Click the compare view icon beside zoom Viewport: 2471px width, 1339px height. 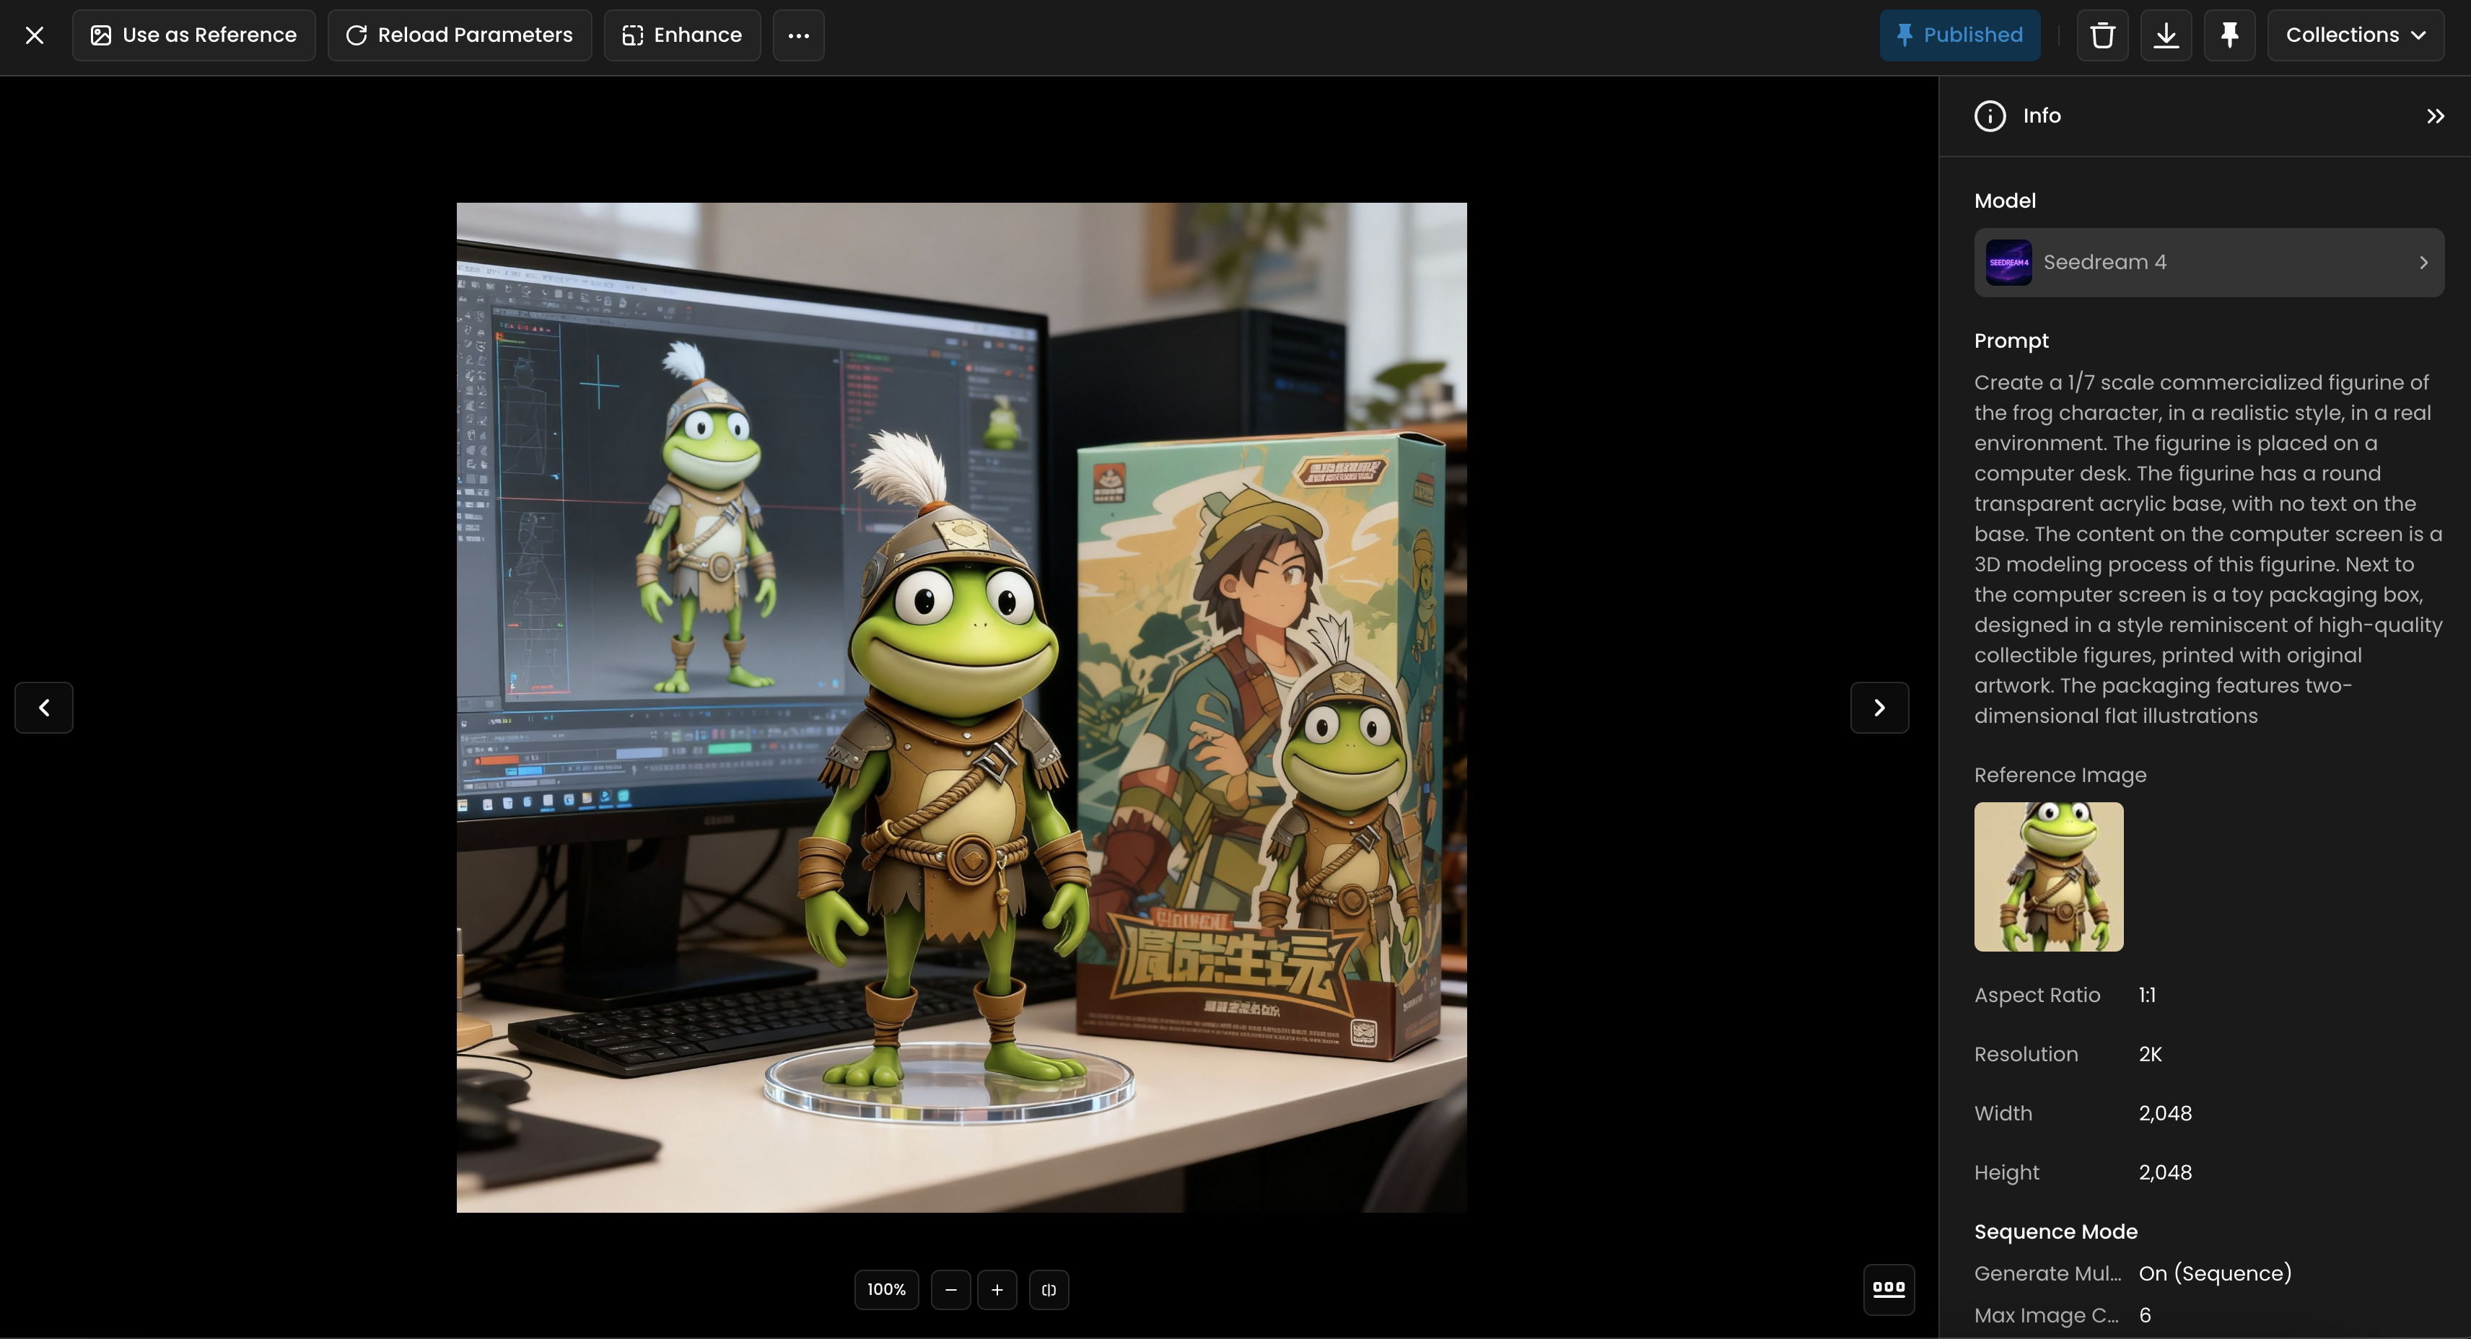pos(1049,1290)
